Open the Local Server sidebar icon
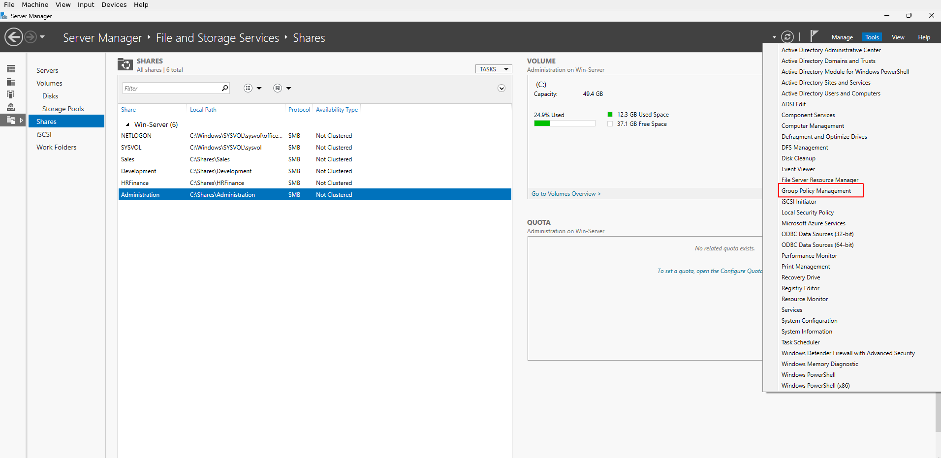 coord(11,82)
